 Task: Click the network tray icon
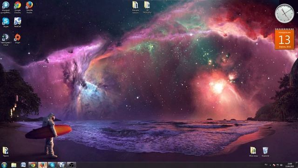pos(278,165)
